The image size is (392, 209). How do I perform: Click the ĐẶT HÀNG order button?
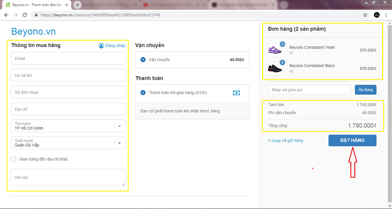click(352, 140)
